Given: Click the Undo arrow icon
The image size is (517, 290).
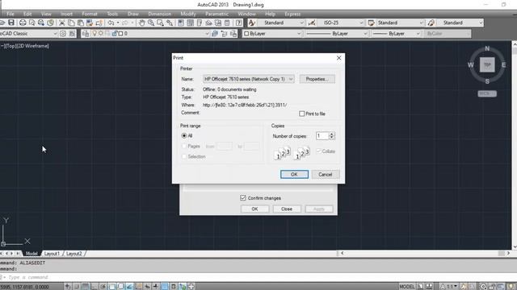Looking at the screenshot, I should pos(111,23).
